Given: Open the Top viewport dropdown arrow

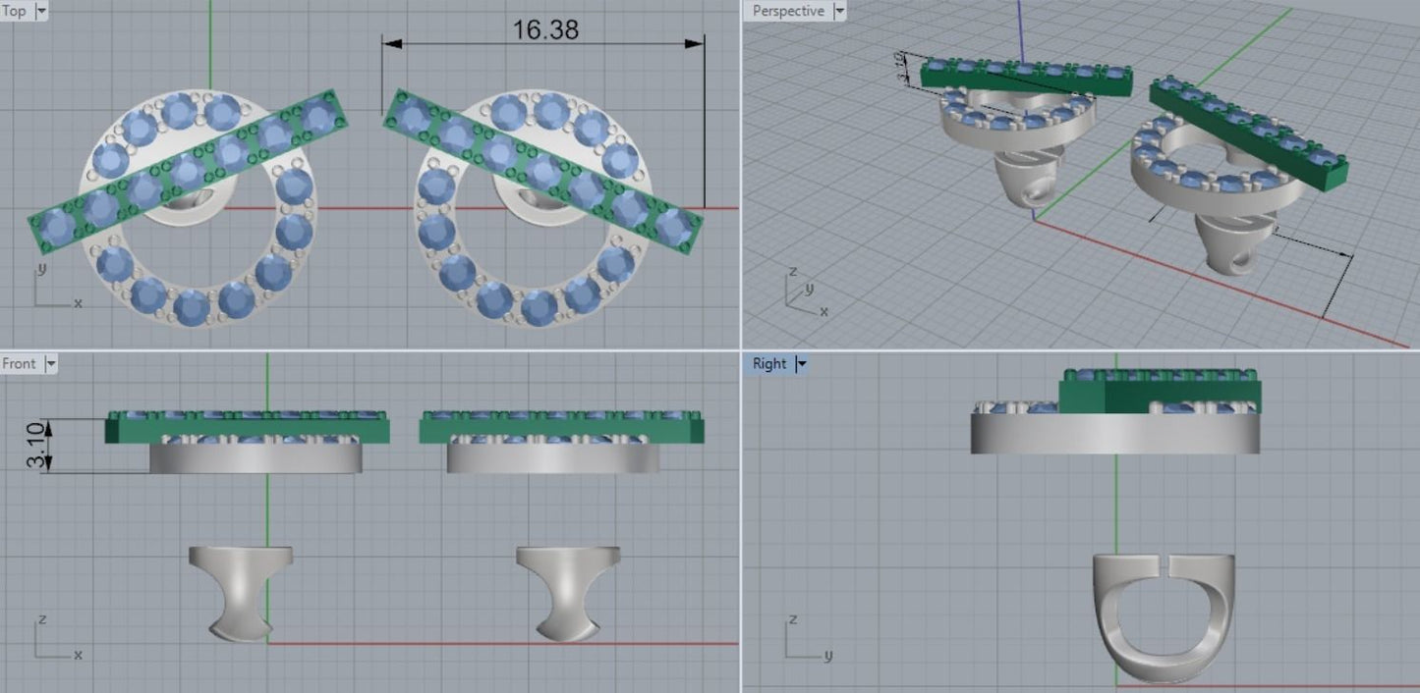Looking at the screenshot, I should pos(40,11).
